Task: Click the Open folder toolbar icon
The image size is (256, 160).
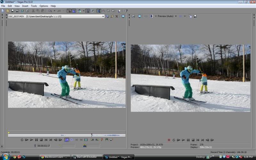Action: (x=8, y=11)
